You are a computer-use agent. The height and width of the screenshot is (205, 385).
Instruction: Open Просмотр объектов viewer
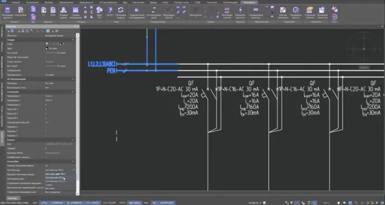[x=322, y=12]
